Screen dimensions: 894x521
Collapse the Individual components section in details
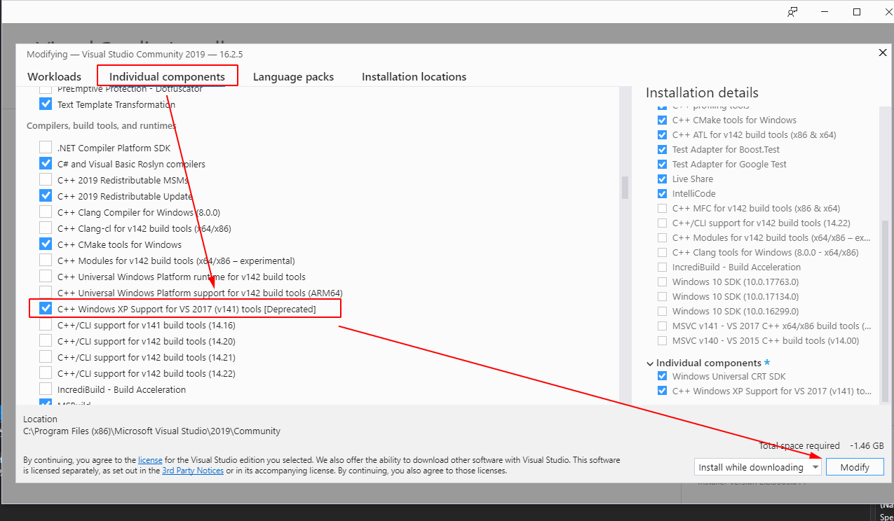(x=649, y=363)
